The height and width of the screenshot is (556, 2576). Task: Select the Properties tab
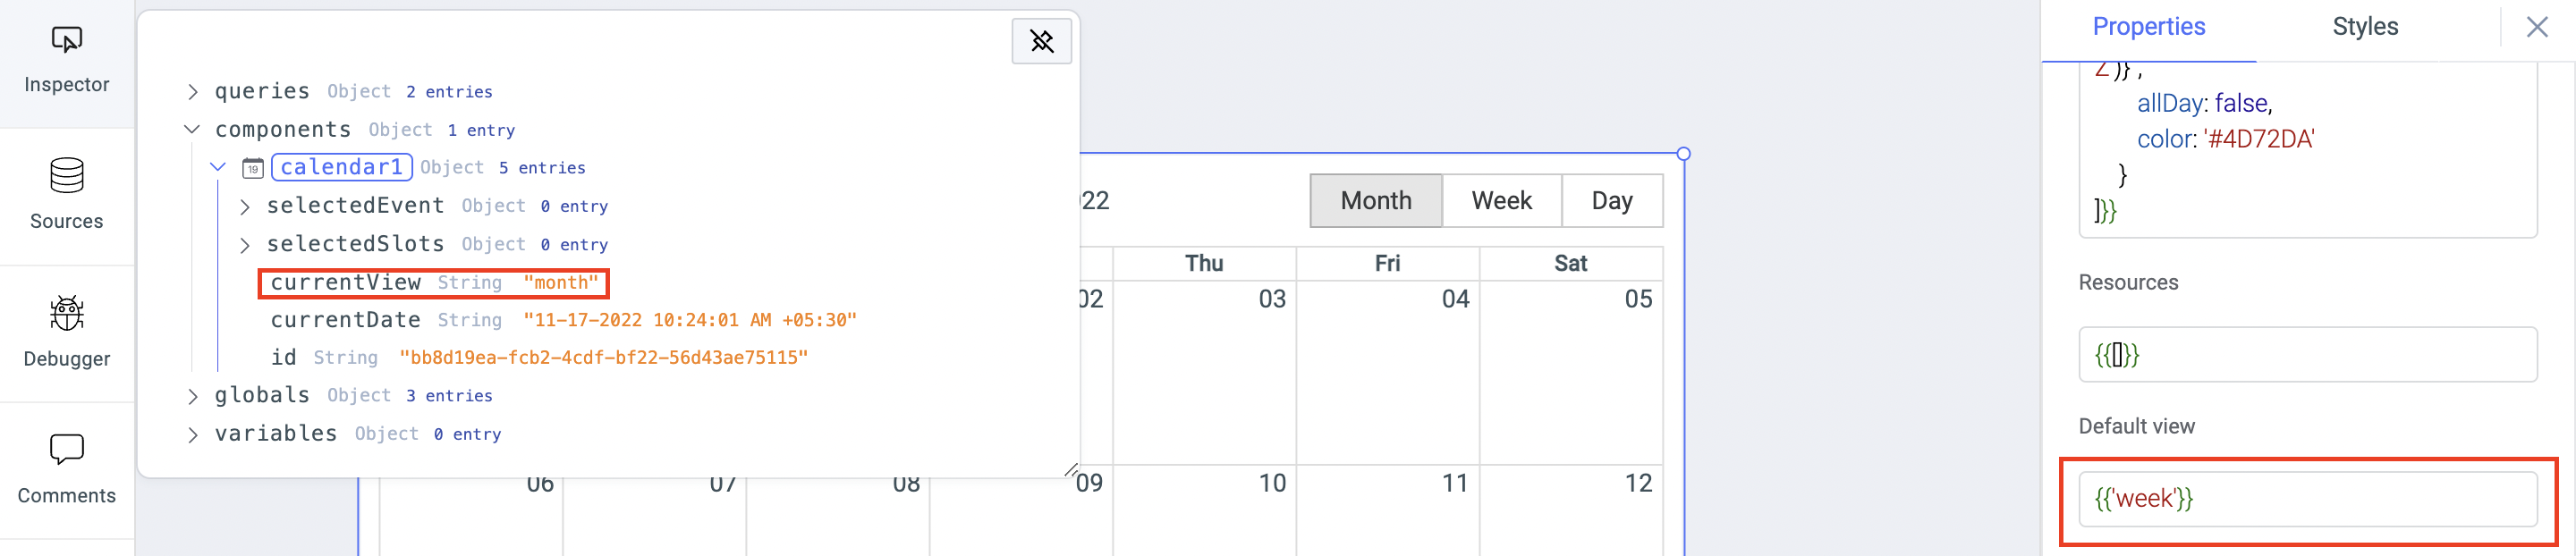(2149, 27)
